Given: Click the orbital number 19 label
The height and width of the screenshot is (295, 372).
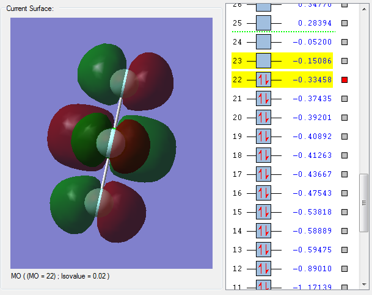Looking at the screenshot, I should (238, 137).
